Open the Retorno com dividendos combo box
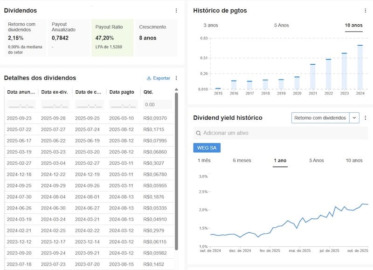The height and width of the screenshot is (270, 373). click(x=320, y=118)
